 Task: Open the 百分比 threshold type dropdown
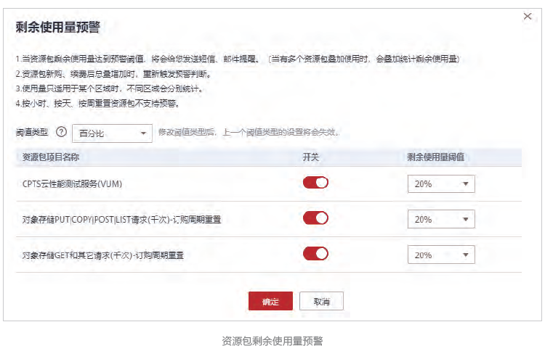(x=112, y=133)
